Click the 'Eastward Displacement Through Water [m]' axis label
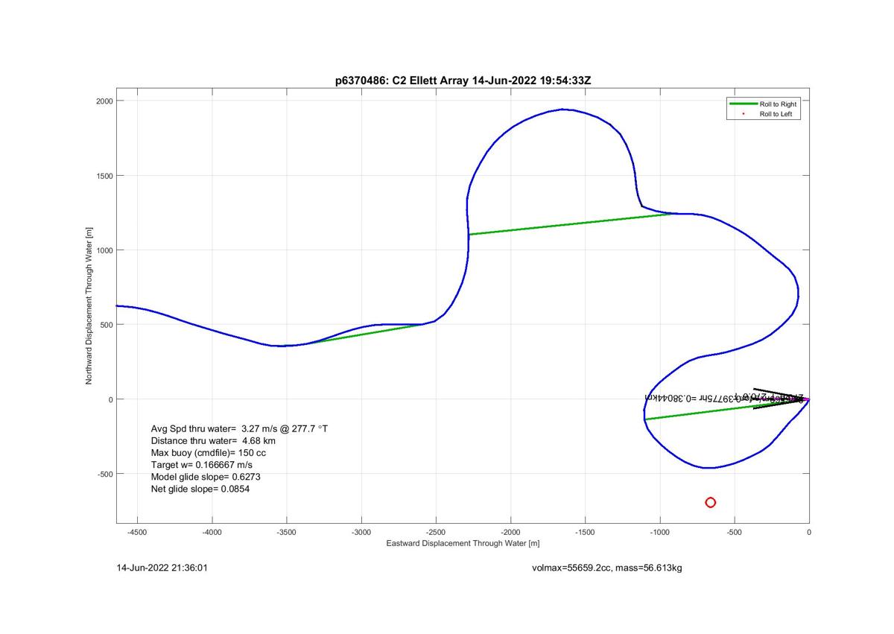This screenshot has width=894, height=634. pyautogui.click(x=463, y=543)
